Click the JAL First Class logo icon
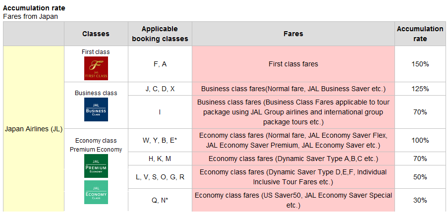This screenshot has width=447, height=215. coord(96,68)
